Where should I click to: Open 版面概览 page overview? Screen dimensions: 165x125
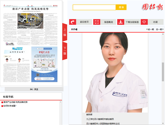109,22
